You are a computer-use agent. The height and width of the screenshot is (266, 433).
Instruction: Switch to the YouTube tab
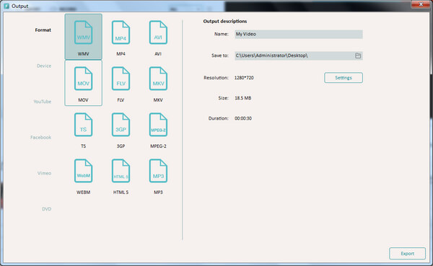43,102
